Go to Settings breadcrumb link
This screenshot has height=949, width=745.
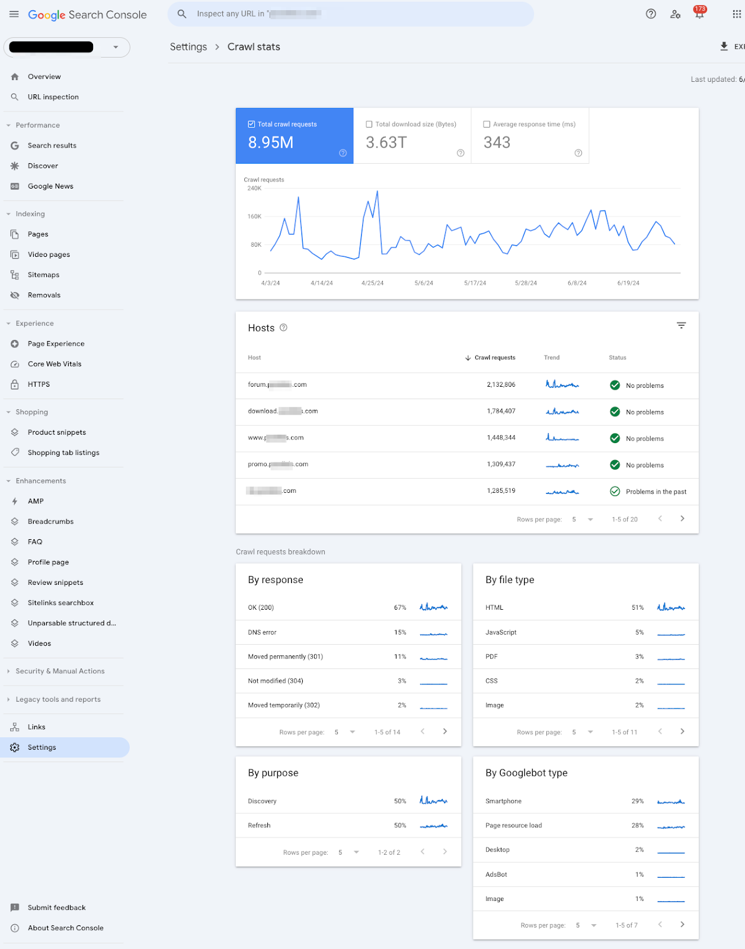[x=188, y=47]
